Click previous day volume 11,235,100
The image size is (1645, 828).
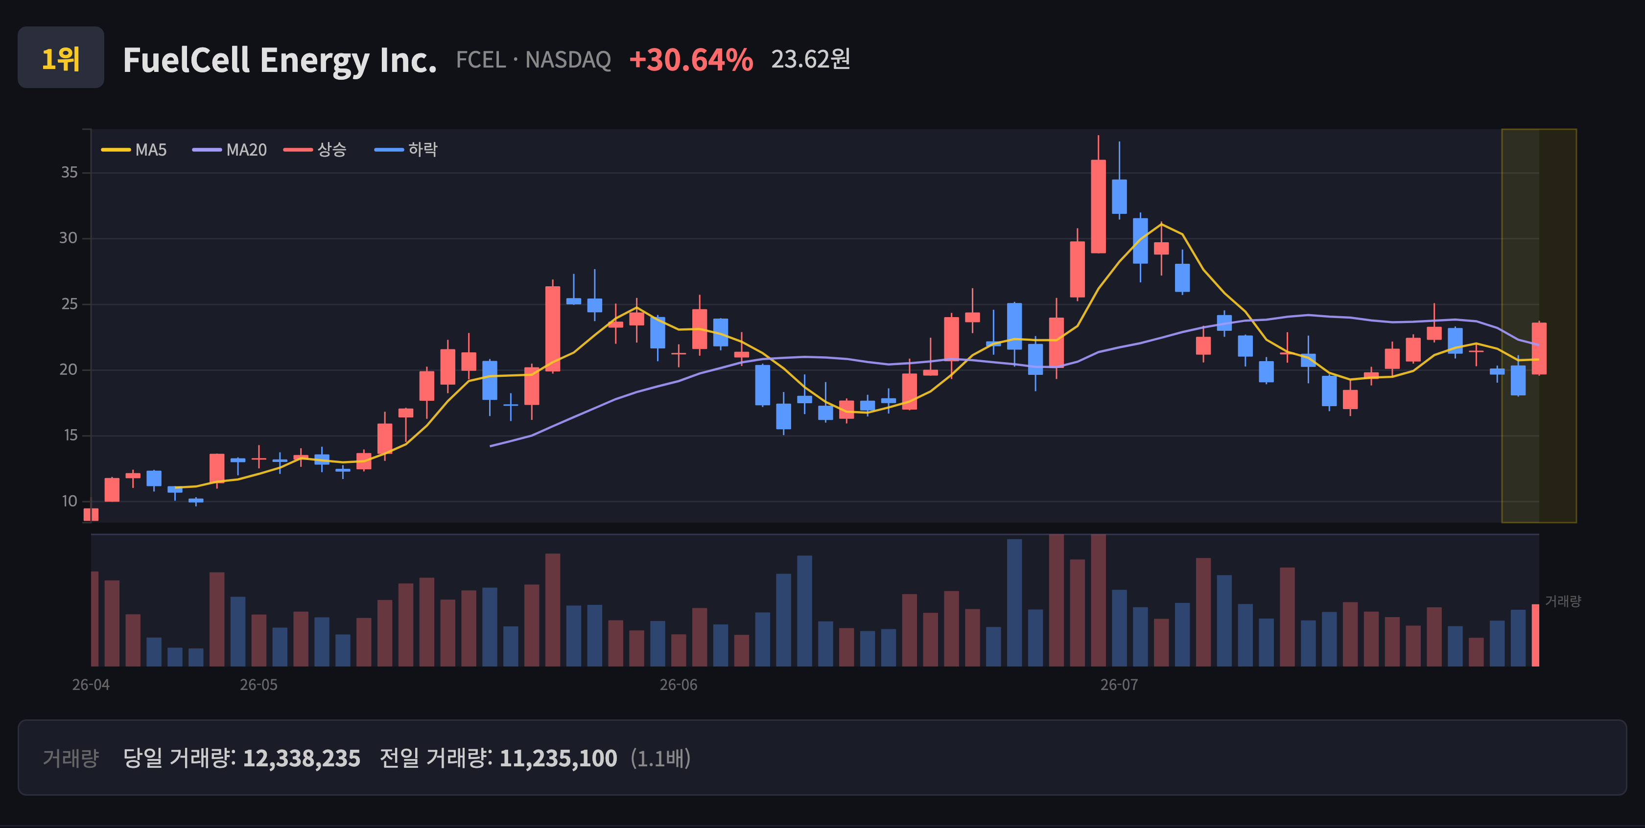pyautogui.click(x=558, y=759)
